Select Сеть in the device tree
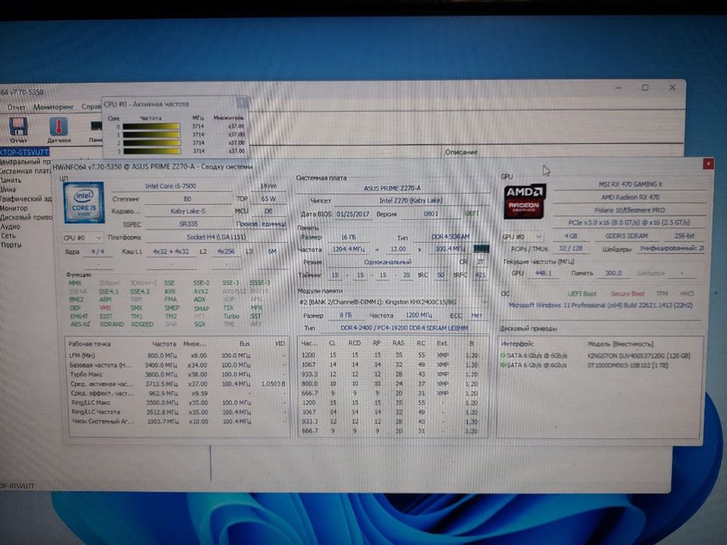Viewport: 727px width, 545px height. pos(8,236)
